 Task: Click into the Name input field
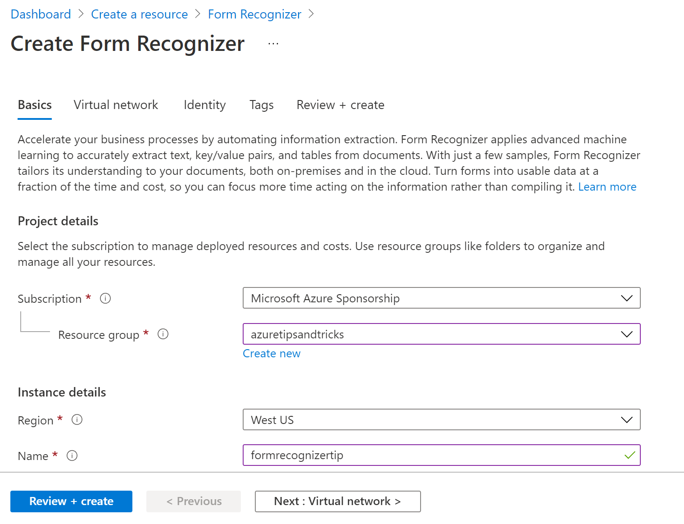[x=441, y=455]
